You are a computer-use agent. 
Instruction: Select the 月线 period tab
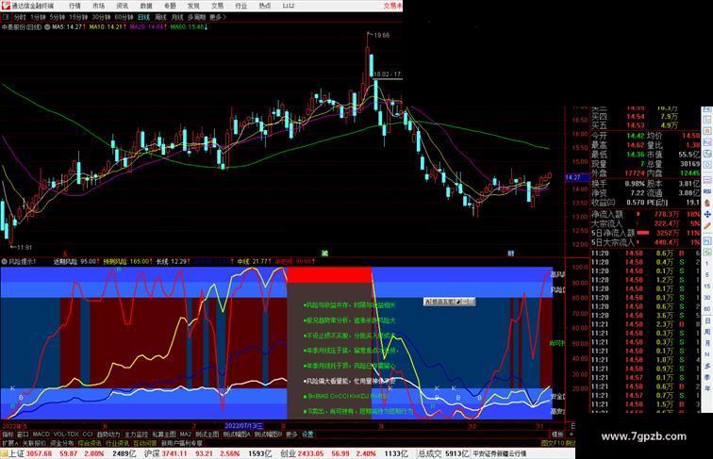(x=177, y=17)
